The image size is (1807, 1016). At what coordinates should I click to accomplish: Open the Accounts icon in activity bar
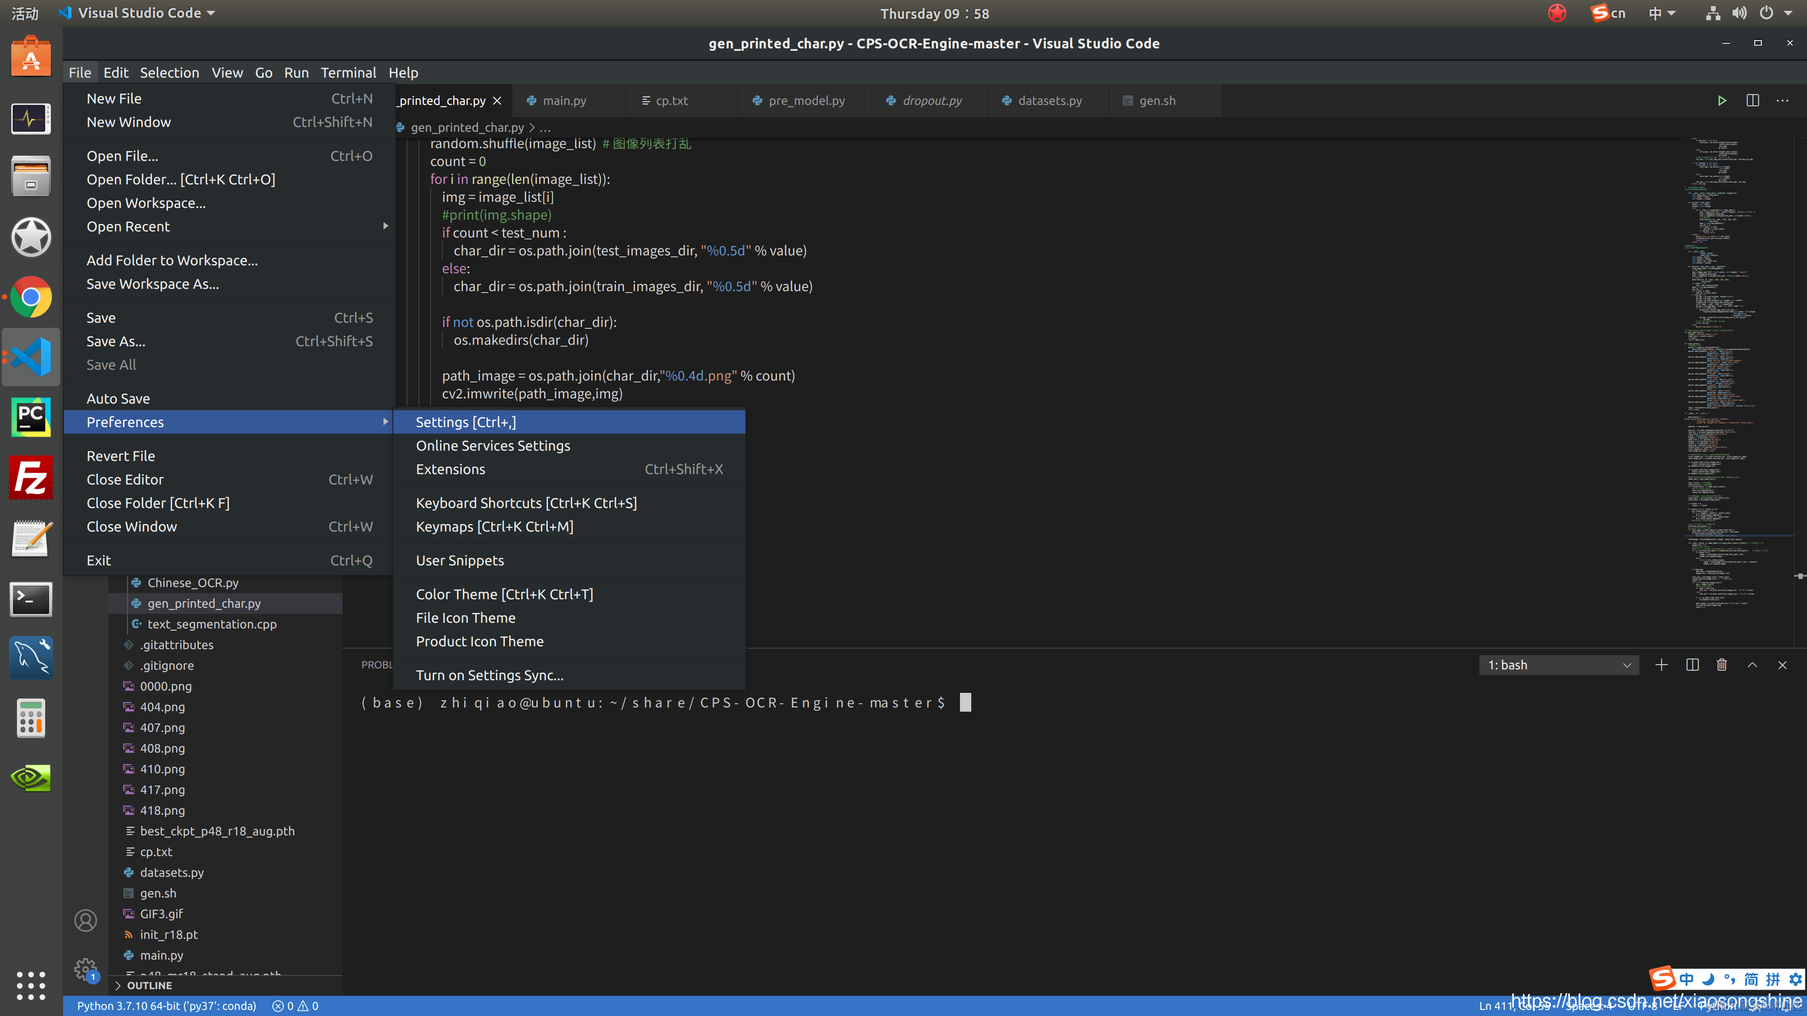[x=85, y=920]
